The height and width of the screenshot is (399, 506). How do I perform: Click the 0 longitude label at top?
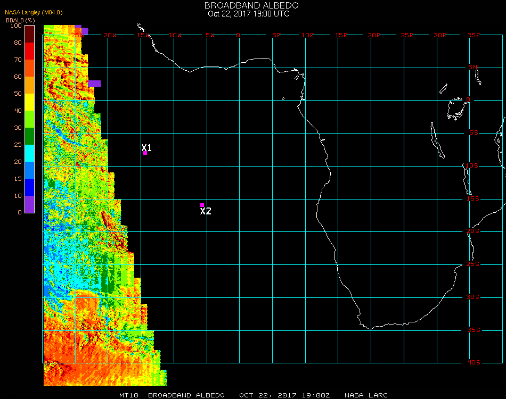pyautogui.click(x=238, y=35)
